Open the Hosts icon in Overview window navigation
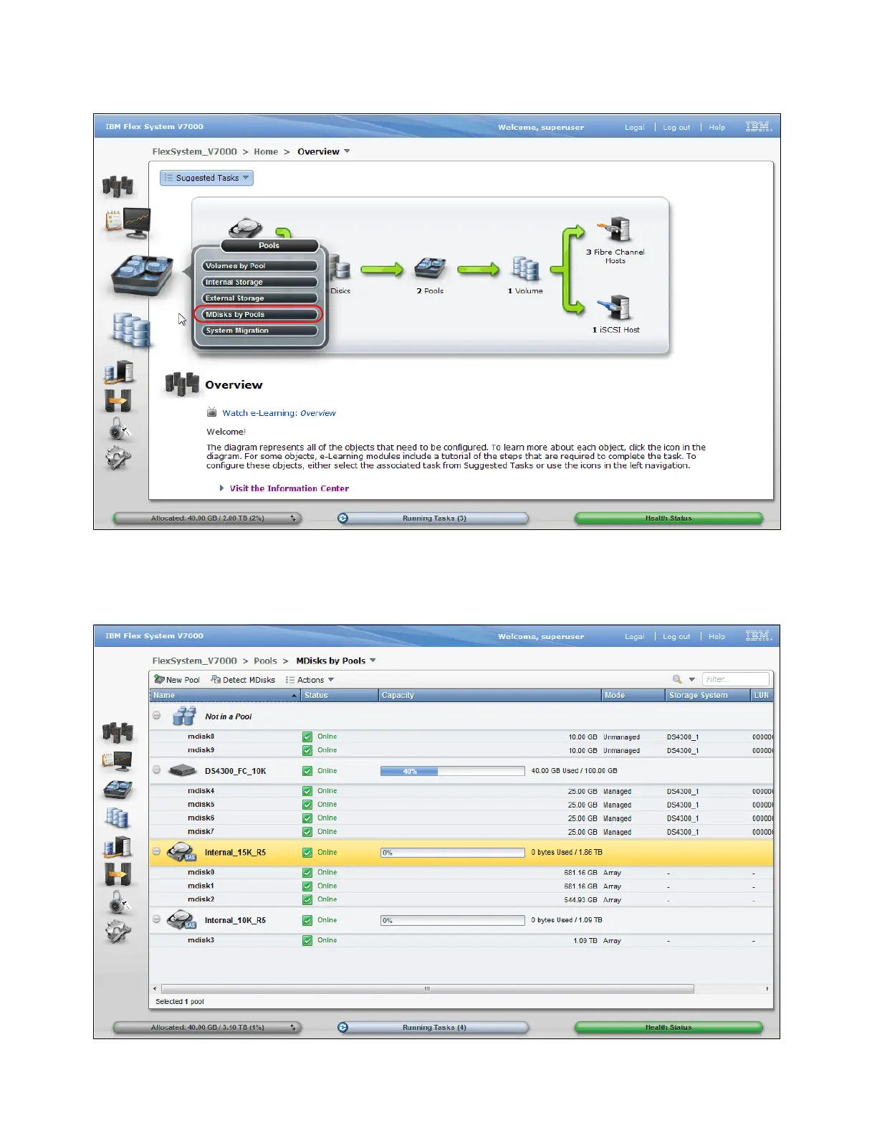The width and height of the screenshot is (877, 1136). point(118,371)
